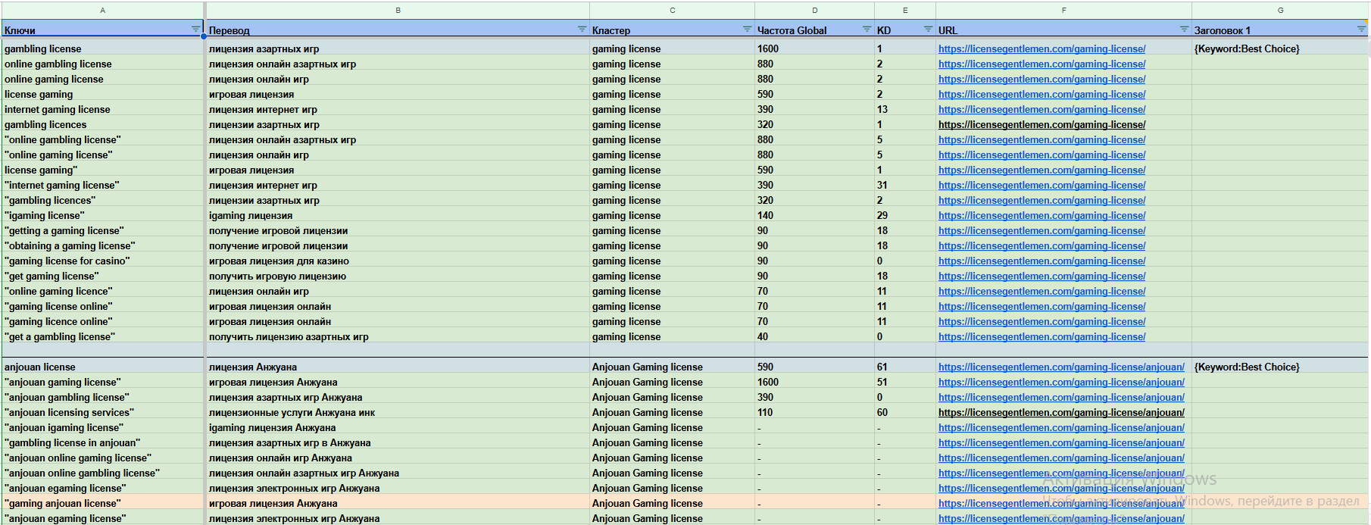This screenshot has width=1371, height=525.
Task: Open the URL link in 'gambling licences' row
Action: [1042, 124]
